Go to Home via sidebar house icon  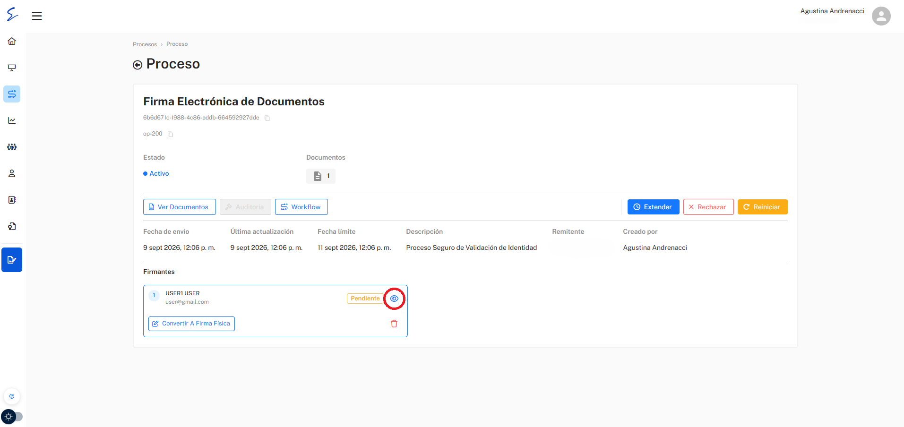[x=12, y=41]
